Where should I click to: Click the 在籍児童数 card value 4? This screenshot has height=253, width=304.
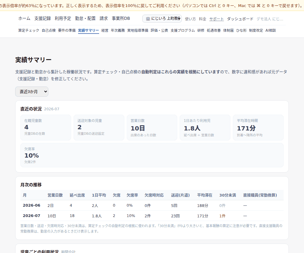[x=26, y=127]
